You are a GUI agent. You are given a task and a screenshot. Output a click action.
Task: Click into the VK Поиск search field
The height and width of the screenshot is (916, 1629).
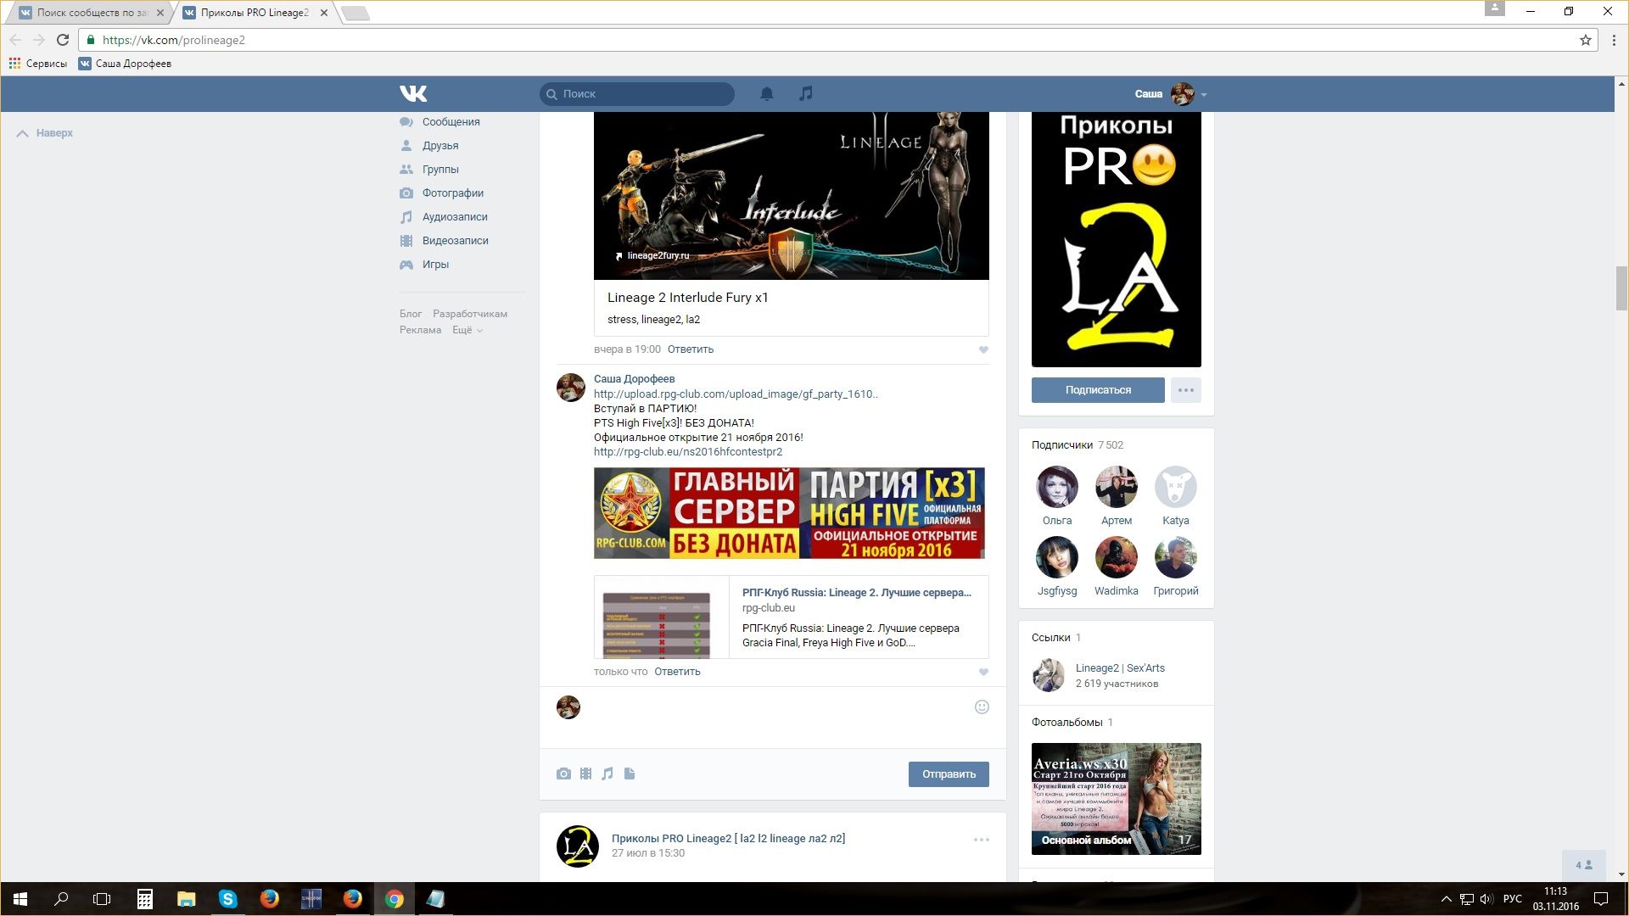(x=645, y=93)
